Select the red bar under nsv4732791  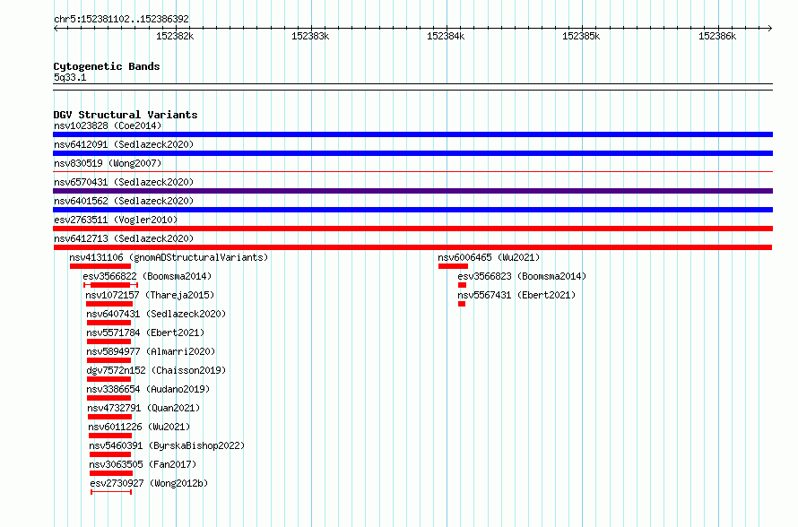click(109, 417)
